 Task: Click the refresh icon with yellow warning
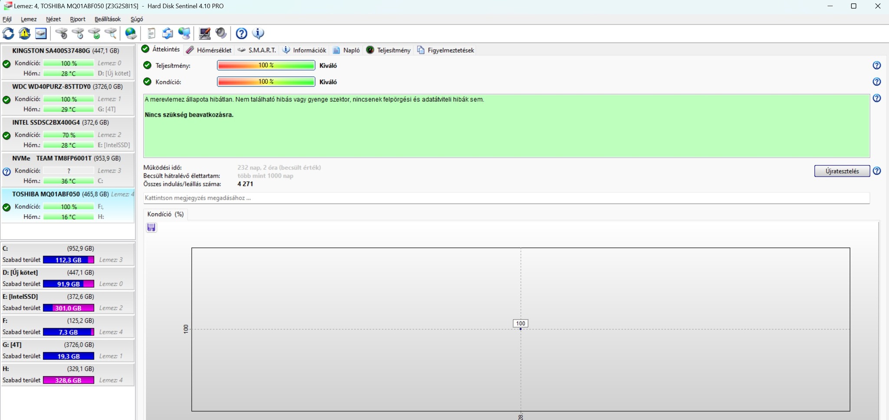25,33
